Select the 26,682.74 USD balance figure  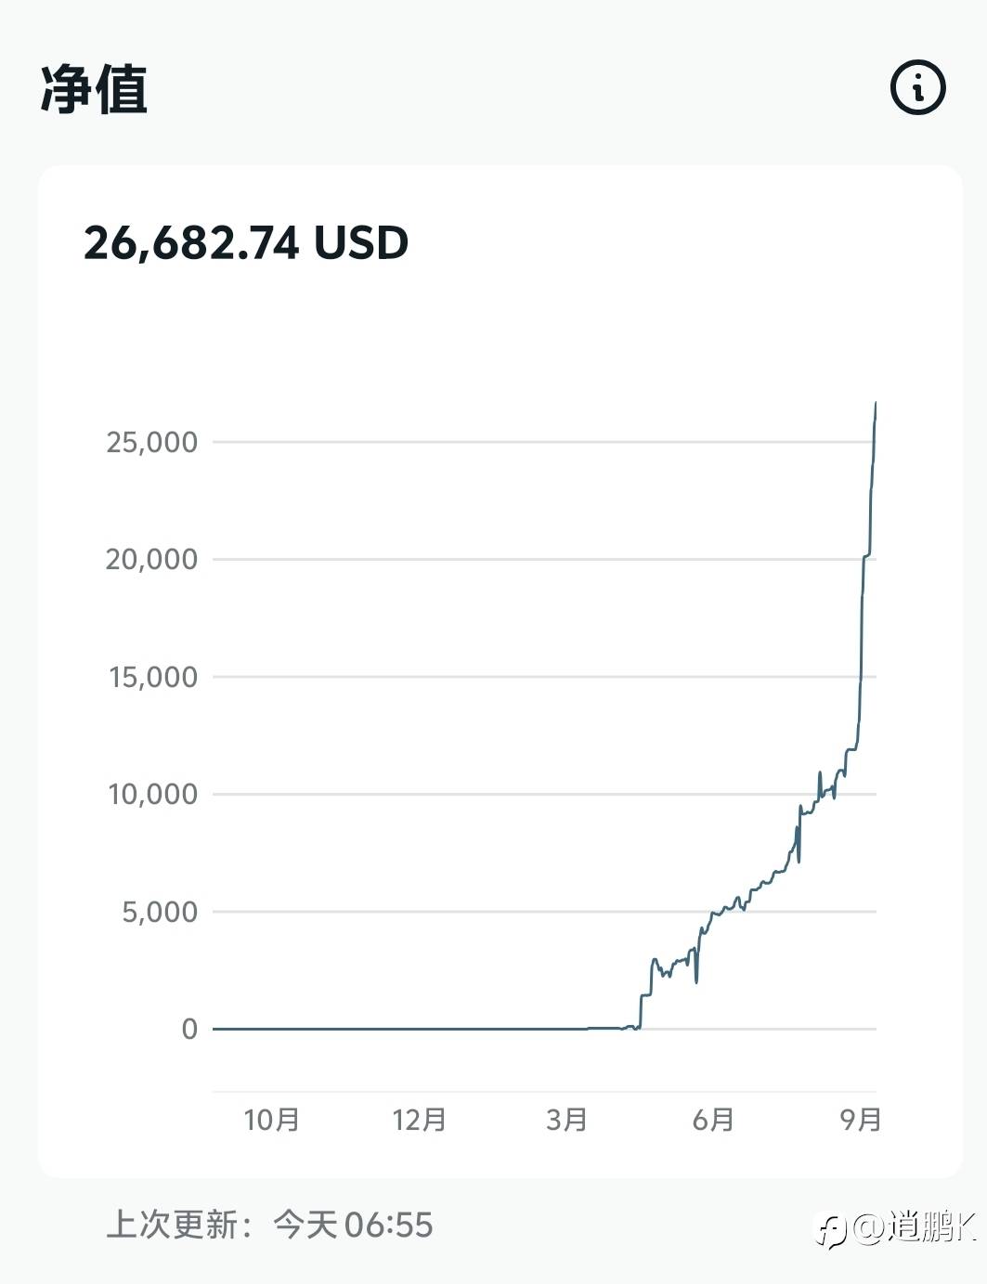(246, 243)
